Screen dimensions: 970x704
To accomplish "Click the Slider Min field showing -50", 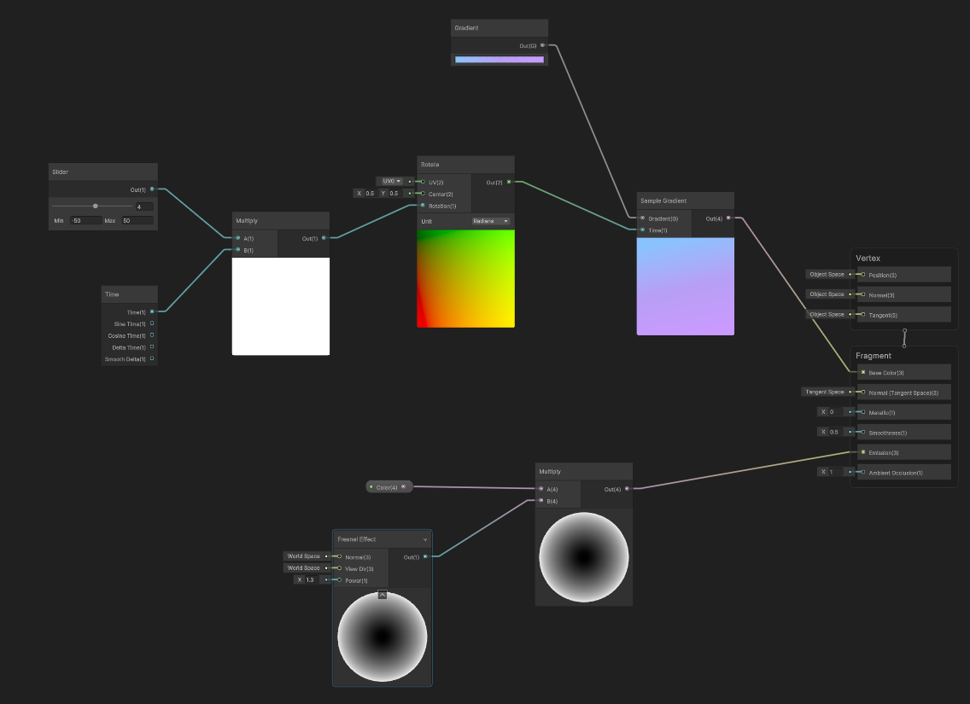I will click(x=85, y=221).
